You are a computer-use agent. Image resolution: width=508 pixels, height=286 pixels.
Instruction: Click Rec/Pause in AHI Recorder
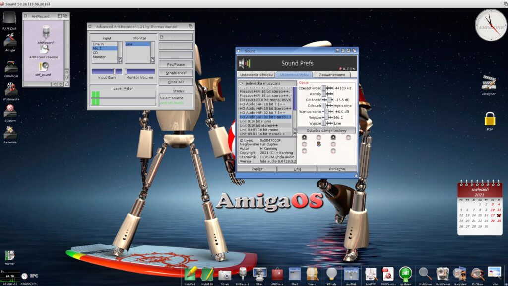click(176, 64)
